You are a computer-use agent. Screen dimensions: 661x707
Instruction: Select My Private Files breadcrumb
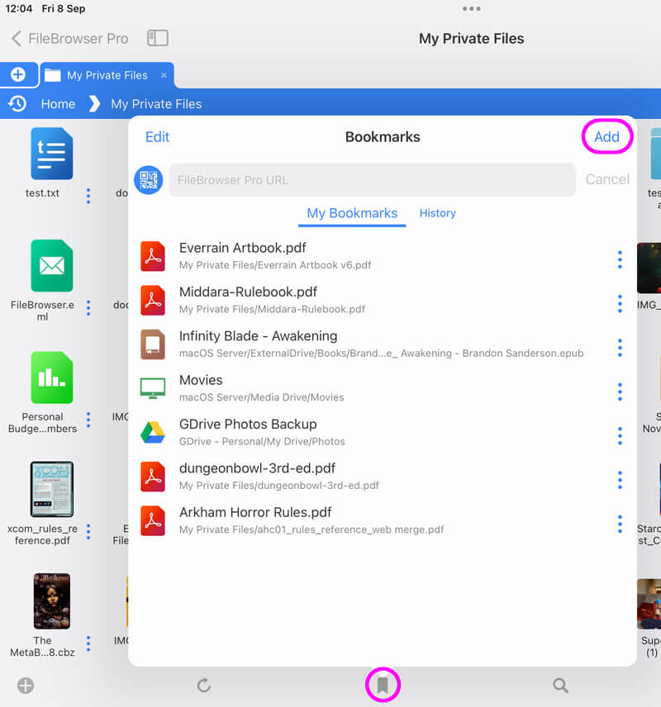[x=156, y=104]
